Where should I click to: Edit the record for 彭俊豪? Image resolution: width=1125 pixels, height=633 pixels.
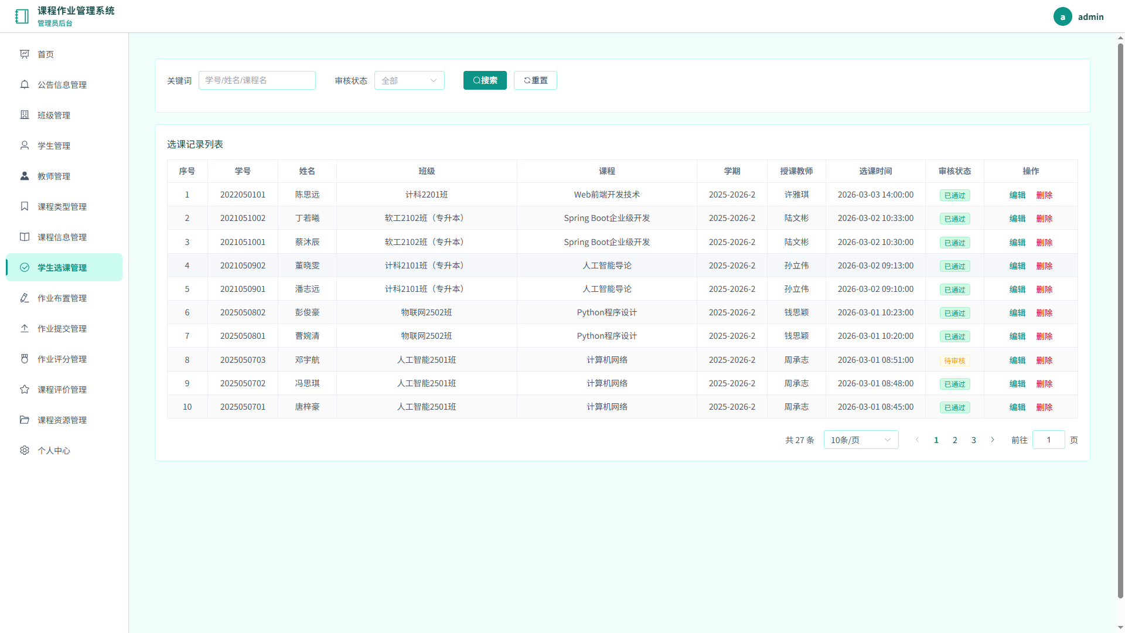pos(1018,313)
